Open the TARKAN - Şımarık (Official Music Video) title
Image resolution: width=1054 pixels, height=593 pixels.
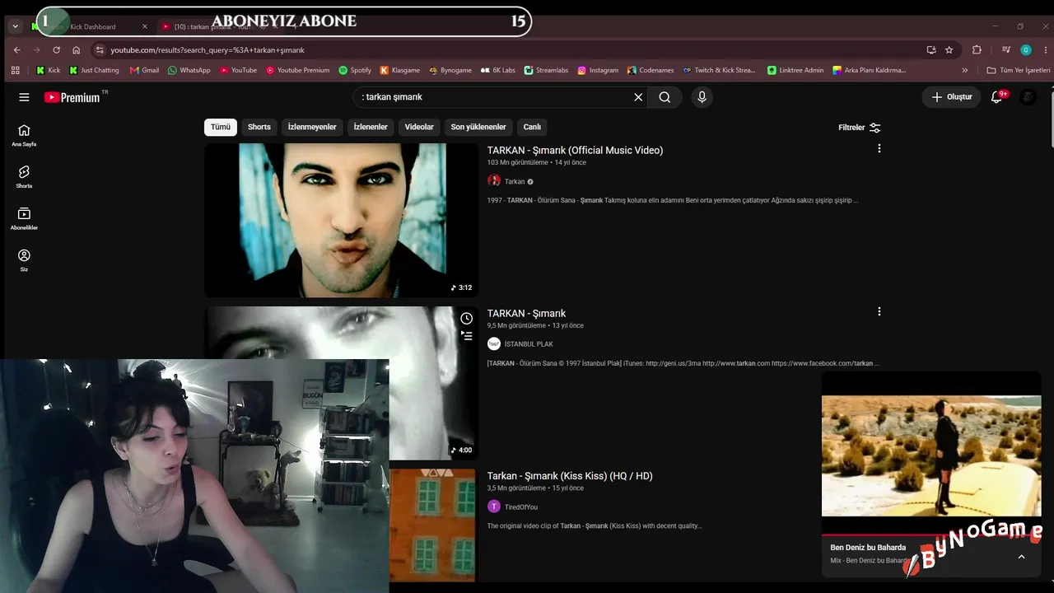coord(575,150)
